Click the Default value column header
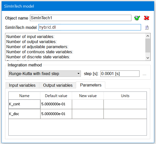 (x=56, y=96)
